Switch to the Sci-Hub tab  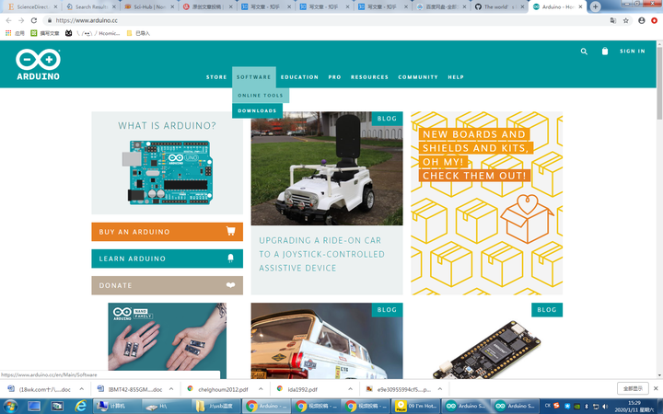tap(149, 6)
